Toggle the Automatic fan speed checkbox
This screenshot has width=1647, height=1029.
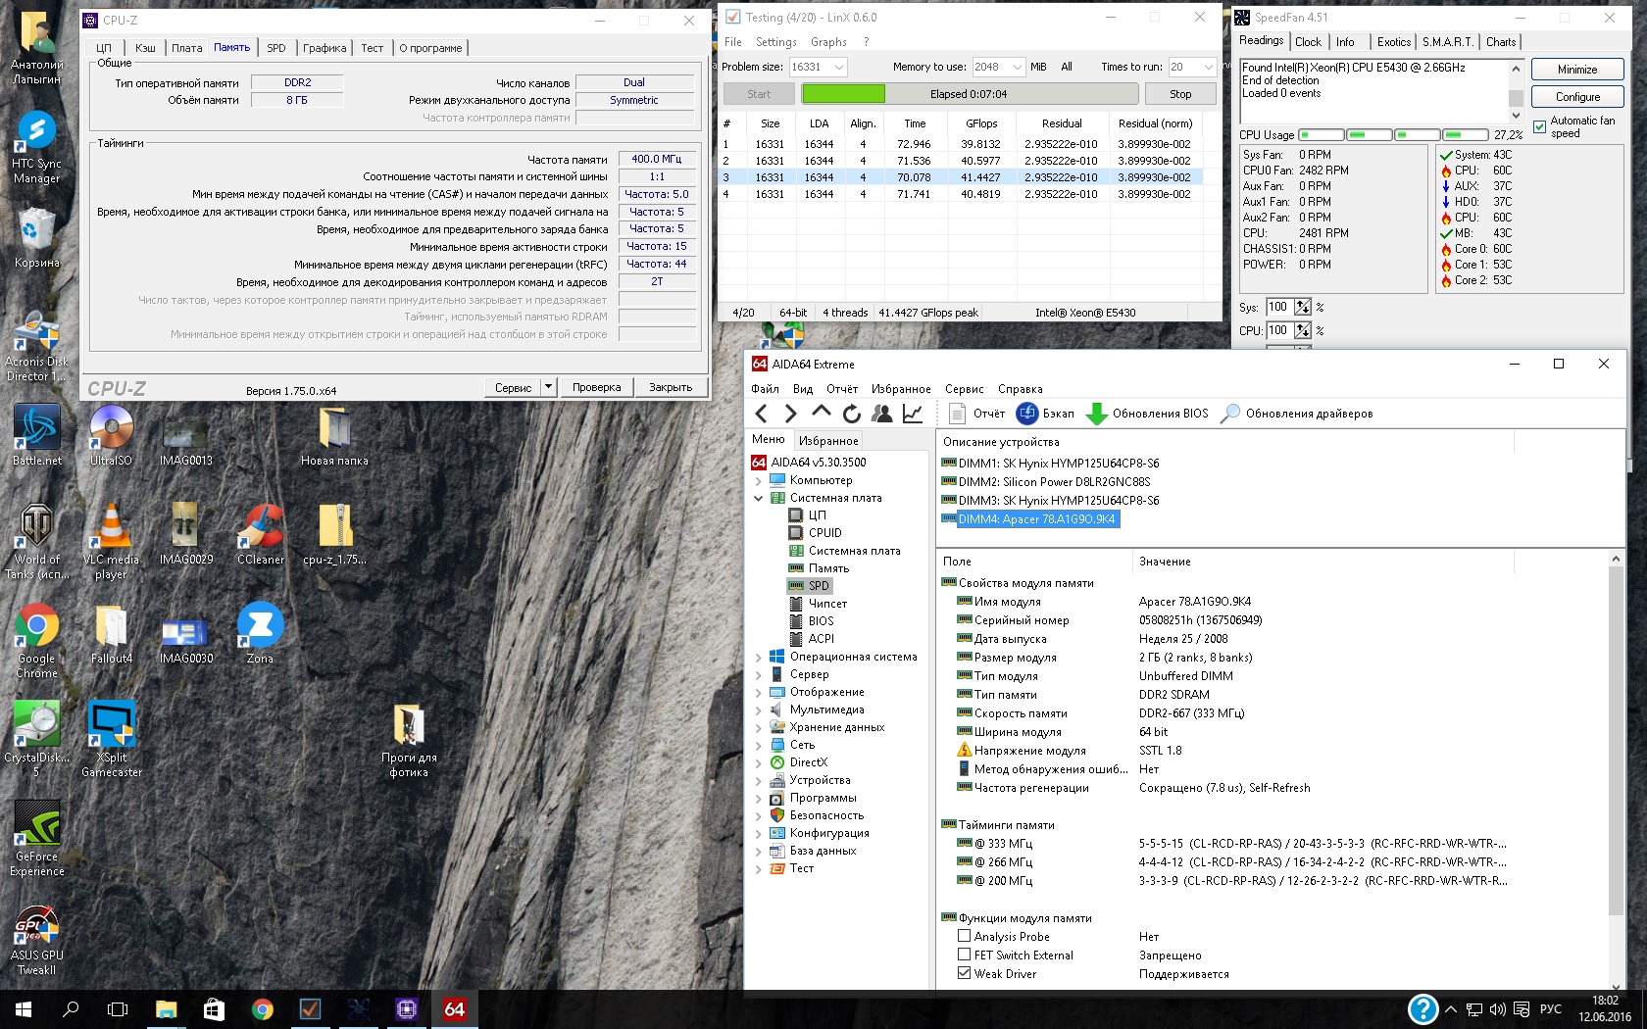(1539, 126)
